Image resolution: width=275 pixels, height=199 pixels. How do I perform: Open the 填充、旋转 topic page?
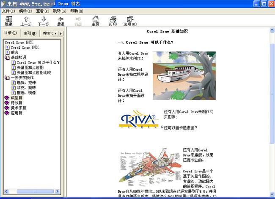26,88
